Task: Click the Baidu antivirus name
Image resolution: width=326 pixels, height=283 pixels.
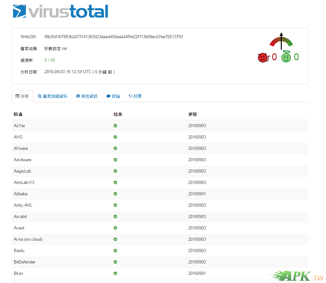Action: point(19,251)
